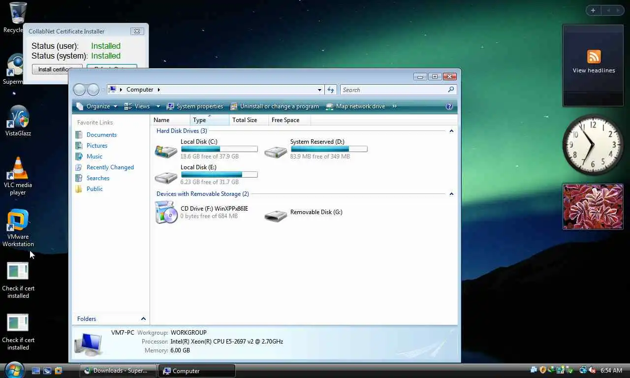This screenshot has width=630, height=378.
Task: Click the third quick launch icon
Action: (x=59, y=371)
